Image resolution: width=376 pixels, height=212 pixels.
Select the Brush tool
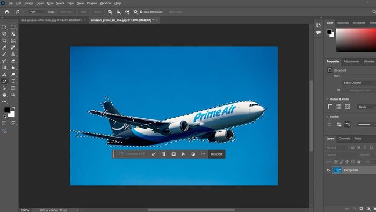pos(4,54)
